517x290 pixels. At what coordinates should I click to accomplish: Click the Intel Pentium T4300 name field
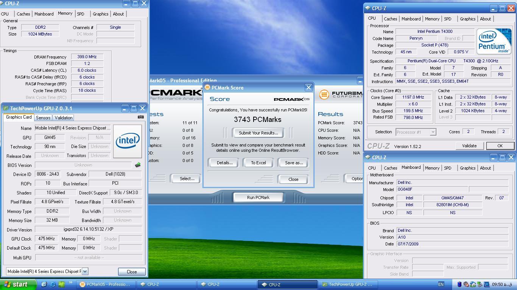(x=435, y=32)
